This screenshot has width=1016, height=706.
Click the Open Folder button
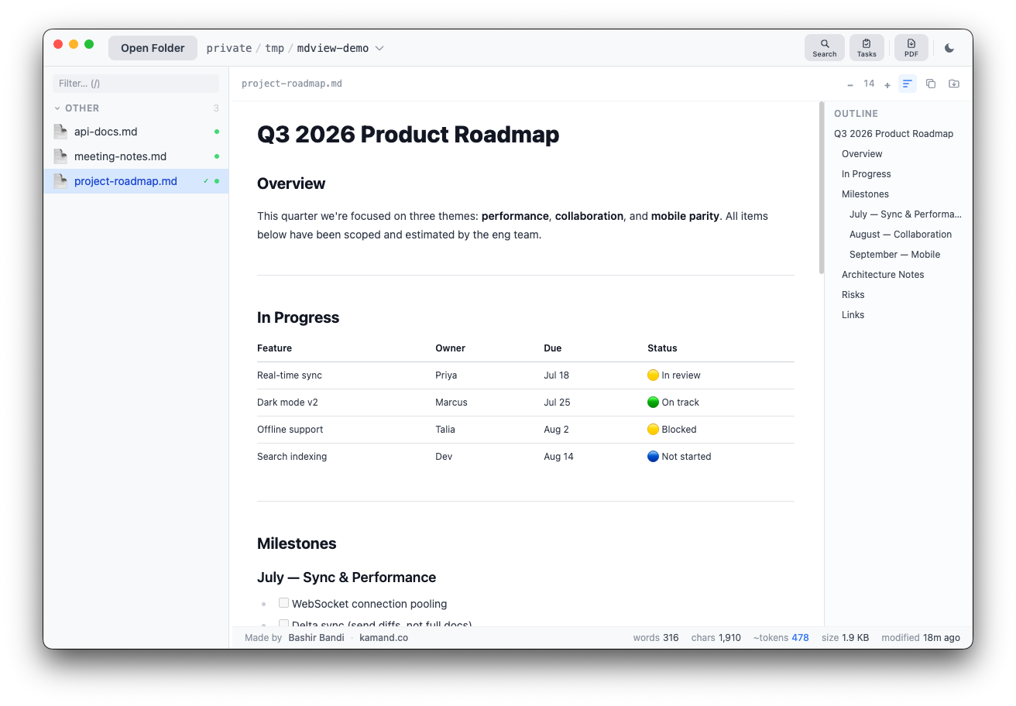coord(153,48)
